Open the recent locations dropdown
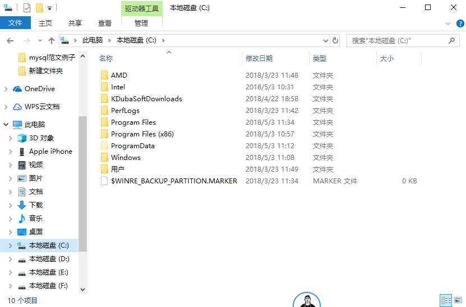466x307 pixels. tap(40, 41)
